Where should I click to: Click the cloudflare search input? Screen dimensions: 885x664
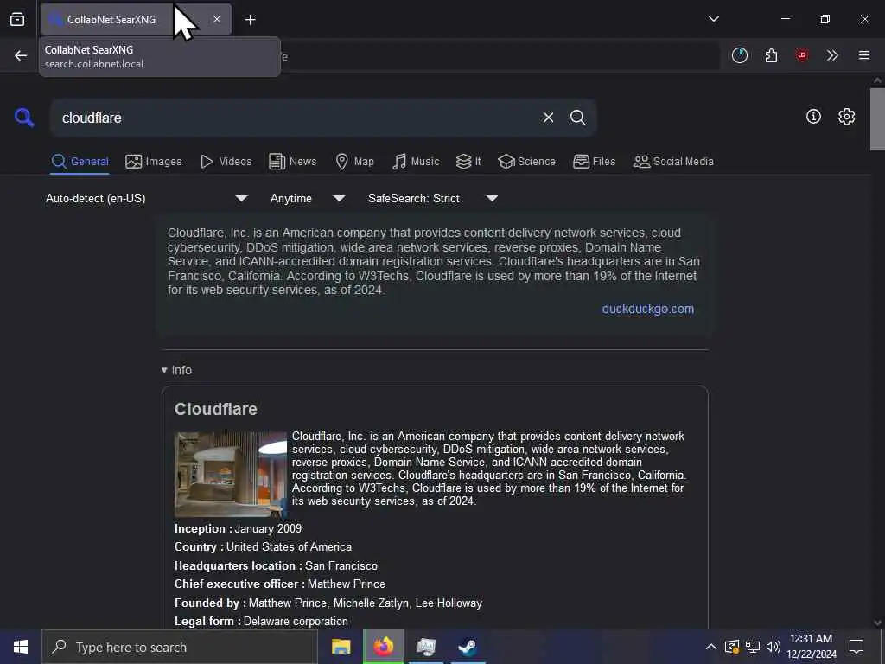[294, 118]
